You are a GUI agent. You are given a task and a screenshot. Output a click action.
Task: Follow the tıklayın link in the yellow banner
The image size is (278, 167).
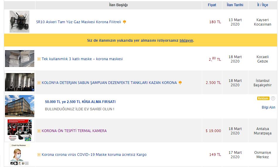[x=186, y=41]
